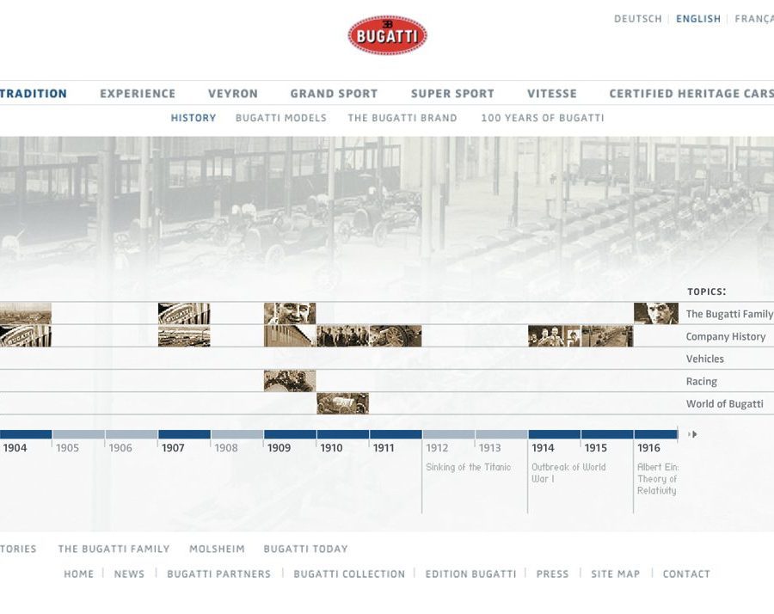
Task: Open 1904 Bugatti Family thumbnail
Action: [26, 313]
